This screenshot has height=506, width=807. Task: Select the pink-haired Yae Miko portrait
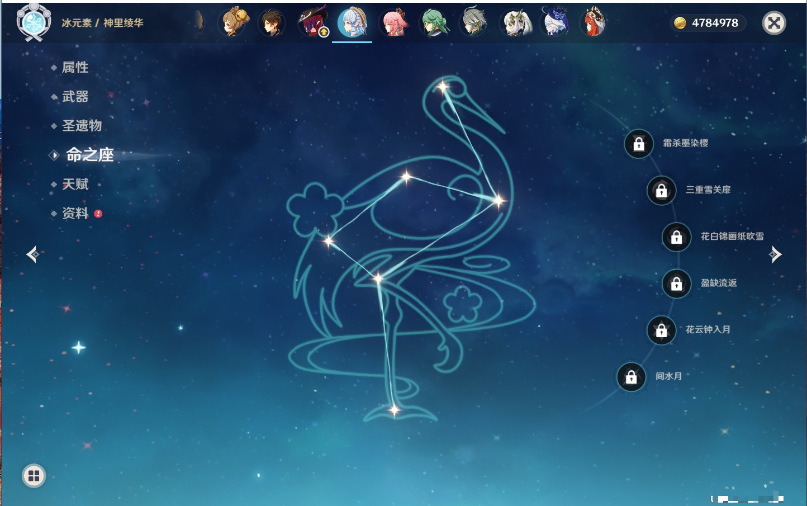click(394, 23)
